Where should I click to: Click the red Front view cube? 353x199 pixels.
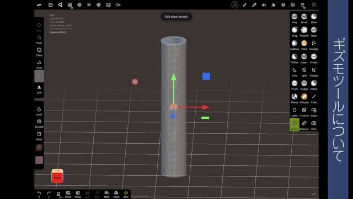57,177
